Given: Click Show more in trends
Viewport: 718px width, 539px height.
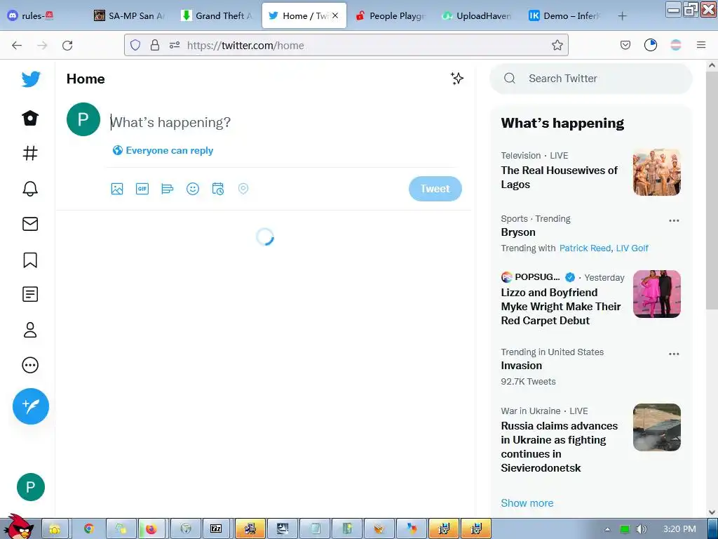Looking at the screenshot, I should pyautogui.click(x=527, y=503).
